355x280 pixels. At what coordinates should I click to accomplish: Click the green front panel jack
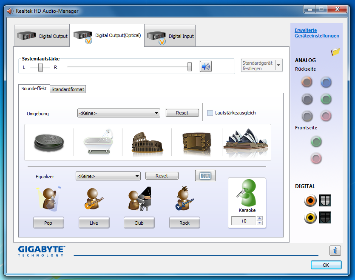coord(316,142)
